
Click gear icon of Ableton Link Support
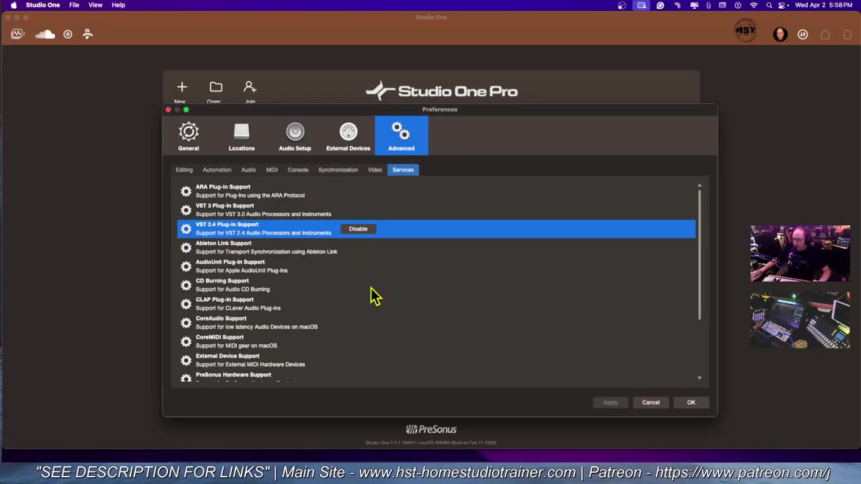(186, 248)
